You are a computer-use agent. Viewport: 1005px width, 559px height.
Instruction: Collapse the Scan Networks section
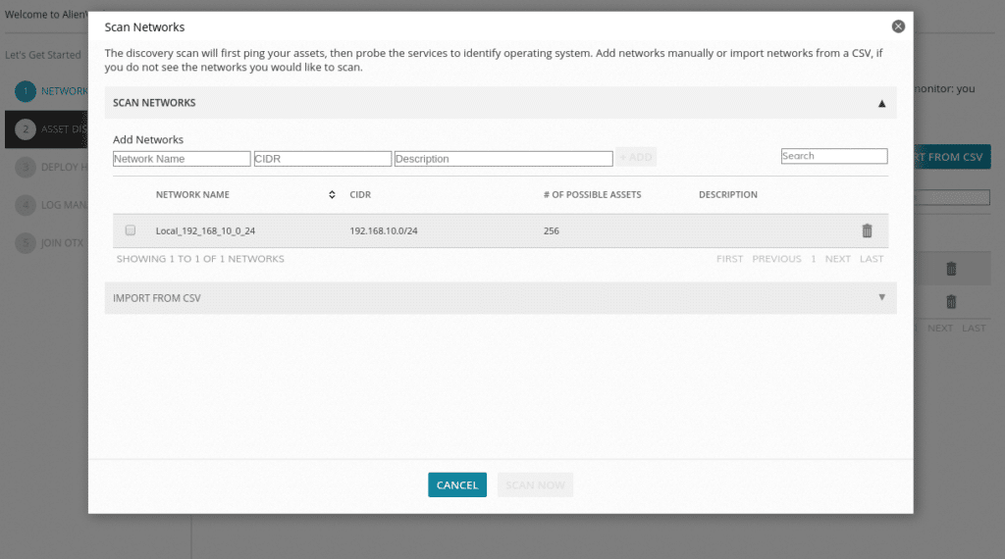pyautogui.click(x=881, y=103)
